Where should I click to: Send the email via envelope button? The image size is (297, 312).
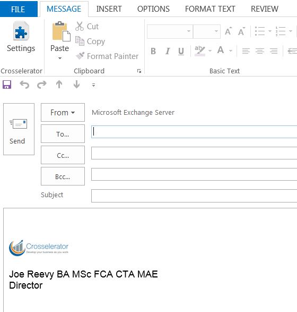point(19,129)
